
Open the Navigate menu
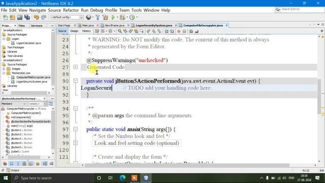click(38, 10)
